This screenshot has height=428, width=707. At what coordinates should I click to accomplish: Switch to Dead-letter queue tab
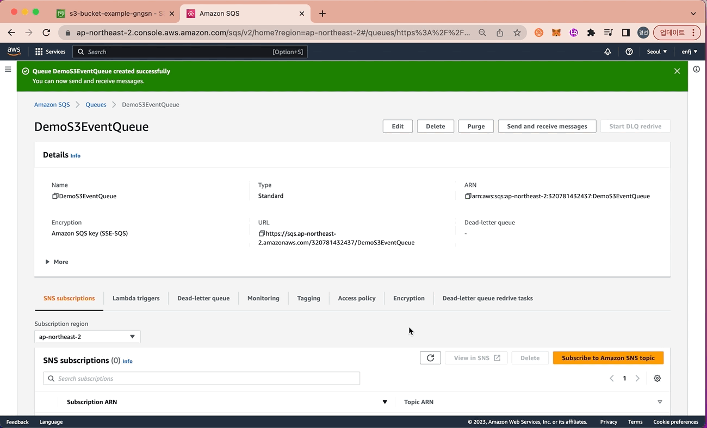pos(203,298)
